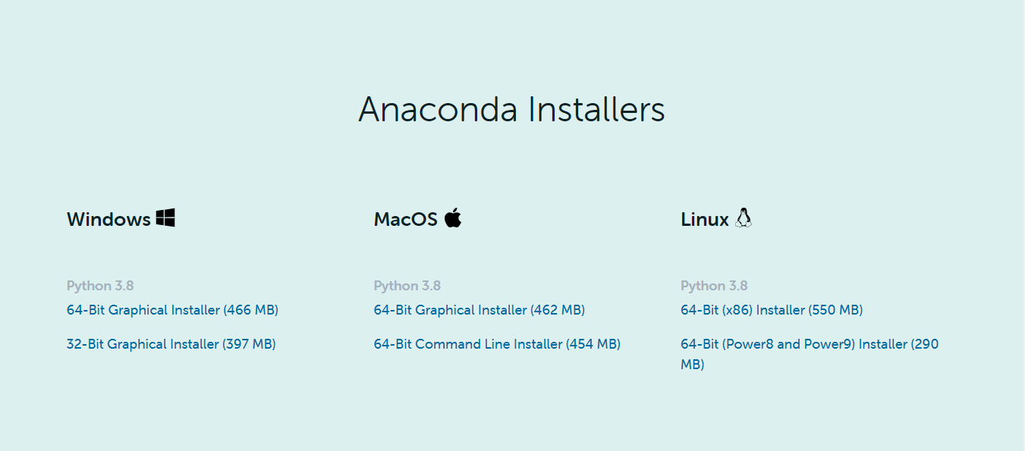
Task: Click the Windows logo icon
Action: click(165, 218)
